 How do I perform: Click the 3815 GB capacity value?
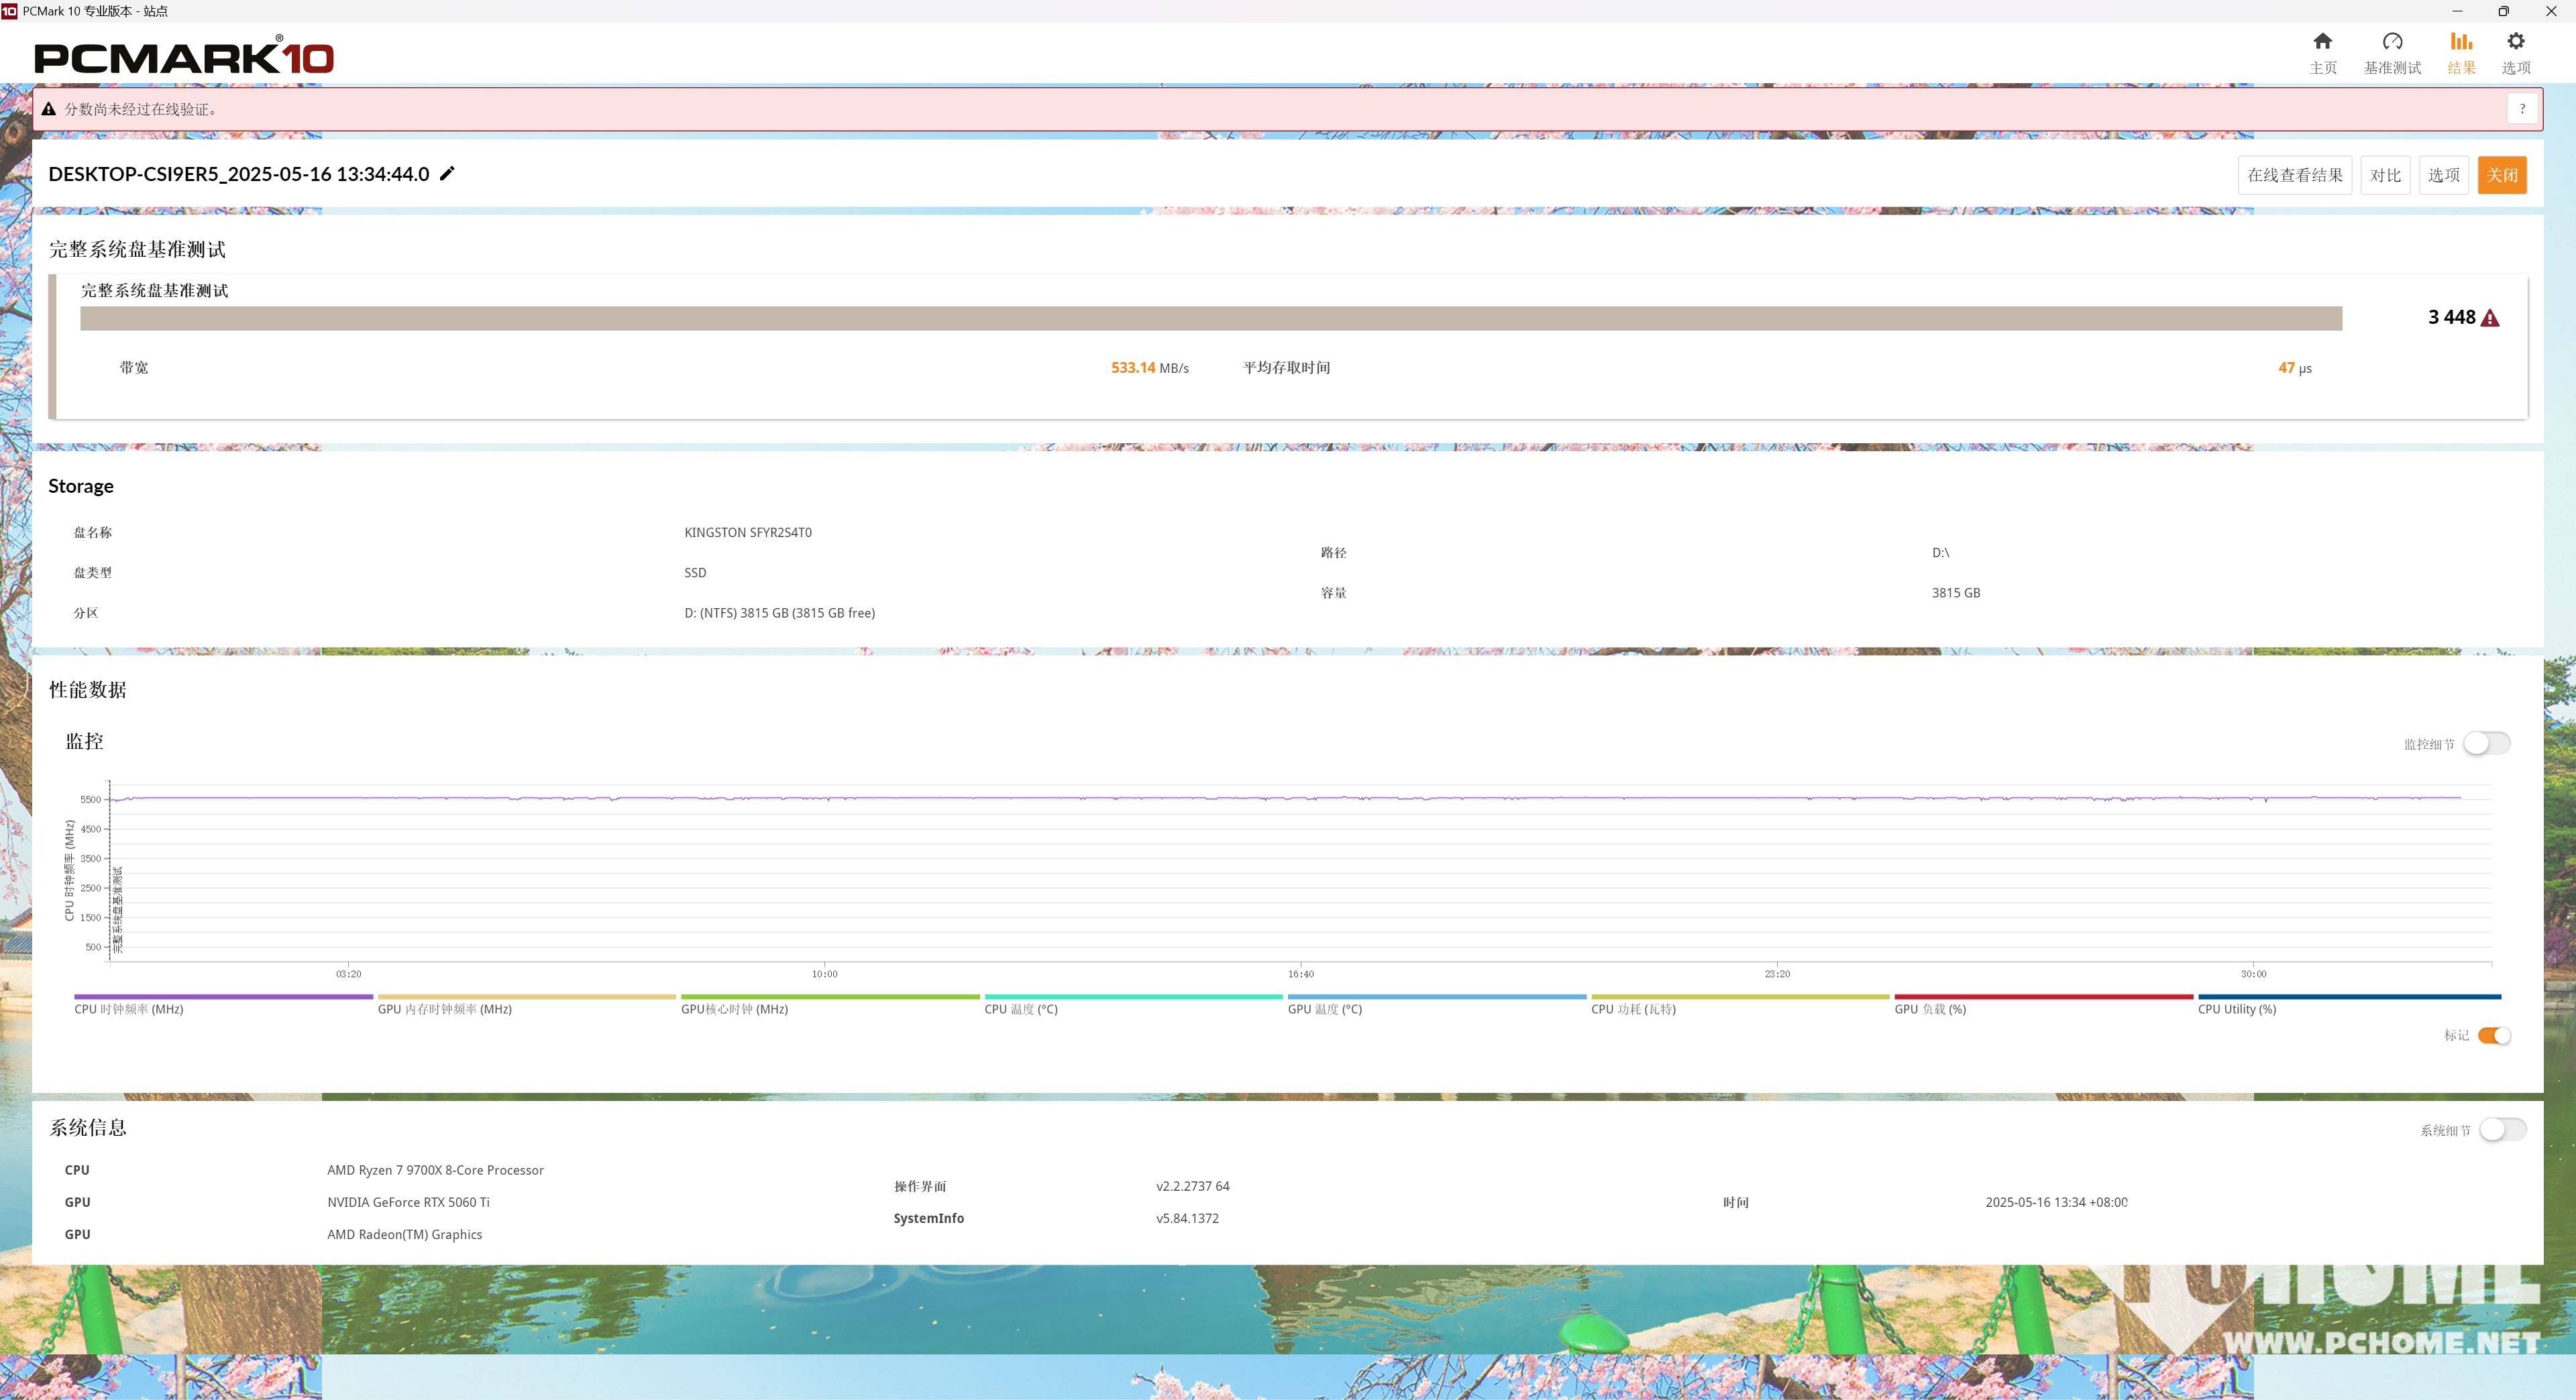coord(1955,593)
